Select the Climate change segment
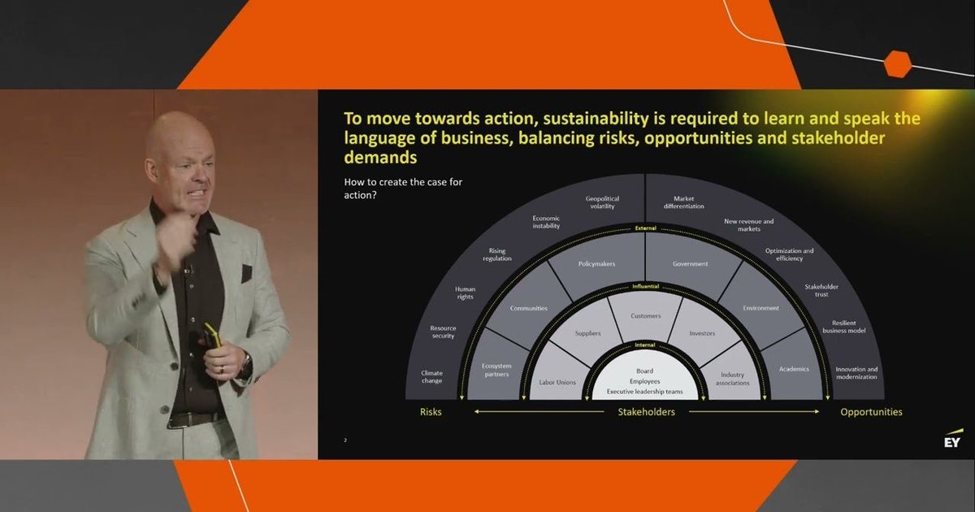Viewport: 975px width, 512px height. (x=431, y=378)
